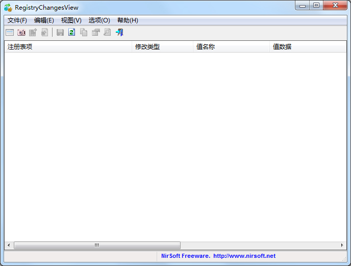
Task: Open the 帮助(H) menu
Action: [128, 20]
